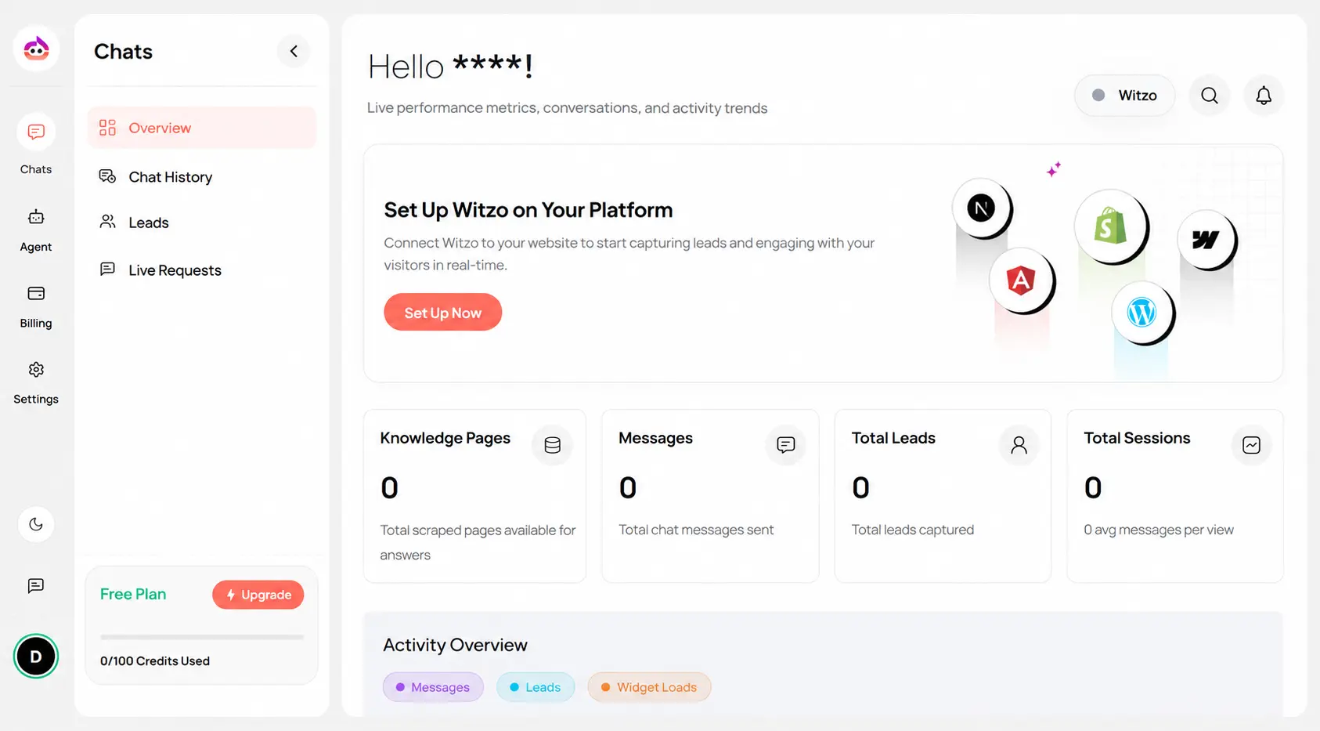Click the feedback message icon in sidebar

[36, 585]
